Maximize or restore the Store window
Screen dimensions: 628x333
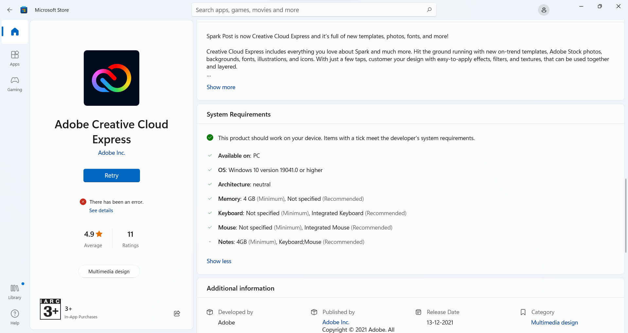point(600,6)
